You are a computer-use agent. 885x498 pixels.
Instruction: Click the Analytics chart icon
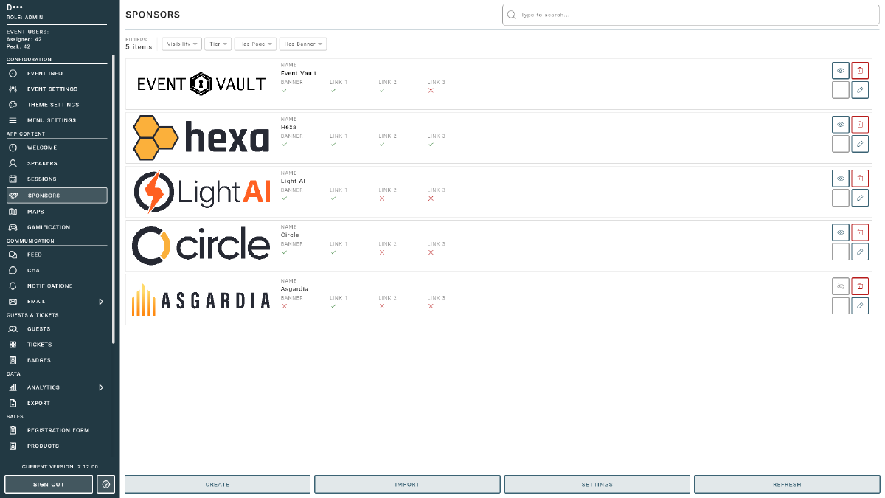pos(13,387)
